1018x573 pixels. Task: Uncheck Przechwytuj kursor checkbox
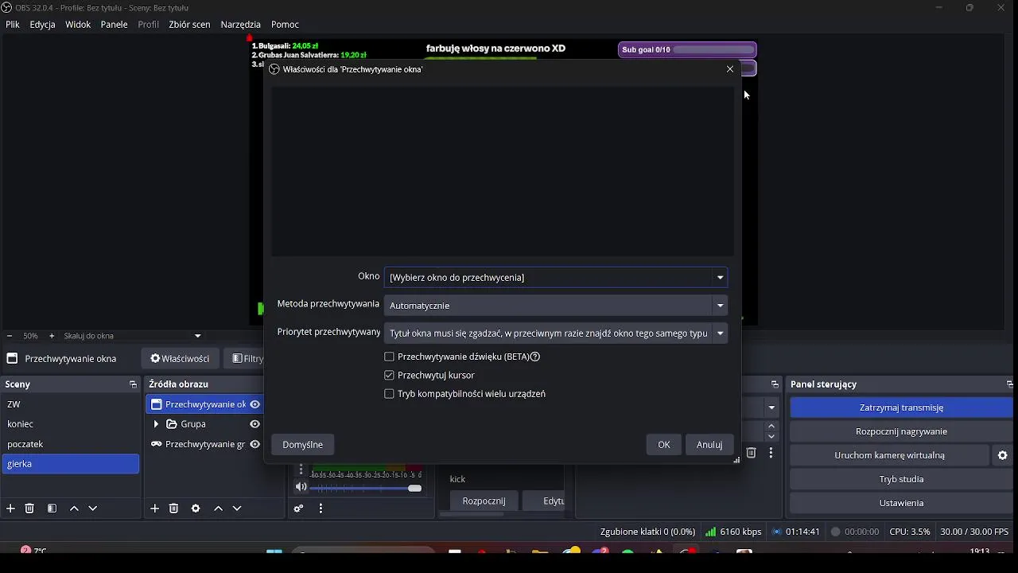pyautogui.click(x=389, y=375)
